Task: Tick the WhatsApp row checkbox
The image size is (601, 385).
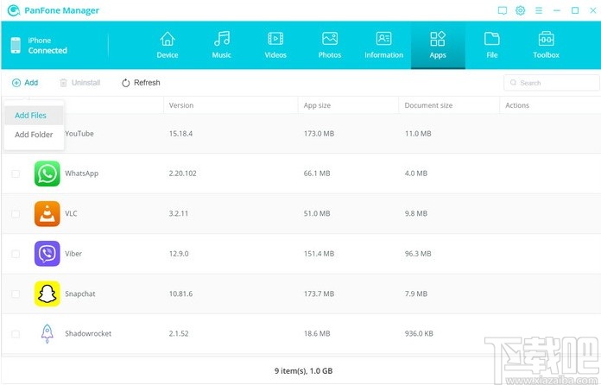Action: pyautogui.click(x=16, y=174)
